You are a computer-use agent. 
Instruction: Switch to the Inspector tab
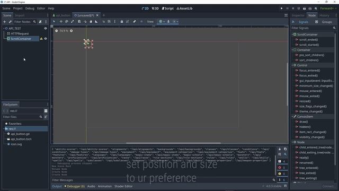pos(298,15)
